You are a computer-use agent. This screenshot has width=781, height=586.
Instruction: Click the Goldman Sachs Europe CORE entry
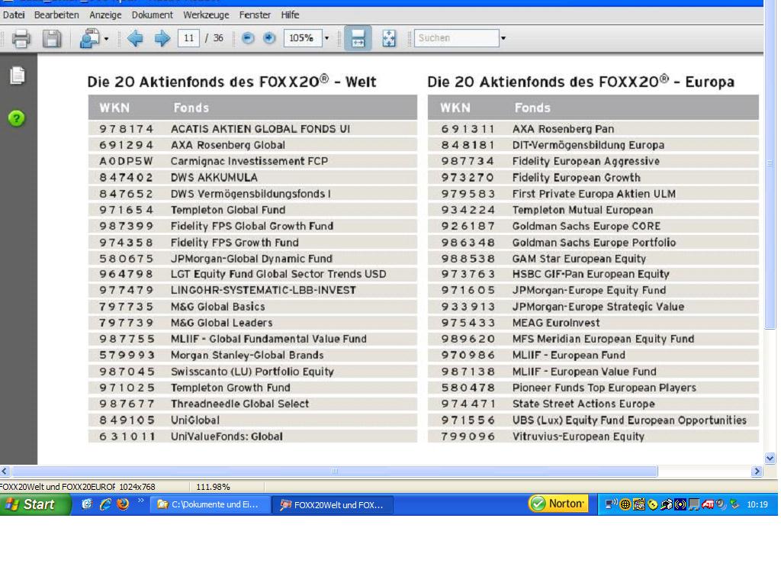coord(587,226)
